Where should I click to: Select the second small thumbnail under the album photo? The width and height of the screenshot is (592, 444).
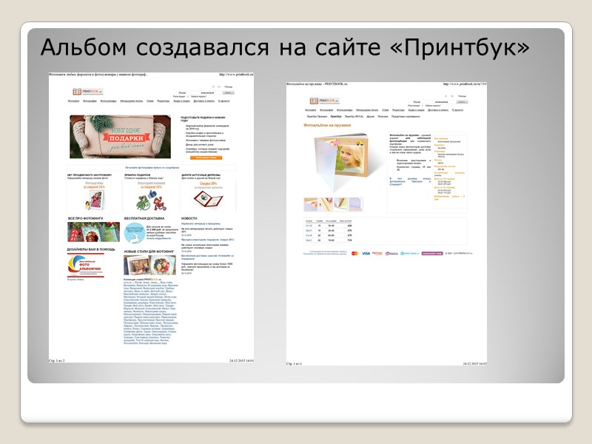pyautogui.click(x=326, y=204)
